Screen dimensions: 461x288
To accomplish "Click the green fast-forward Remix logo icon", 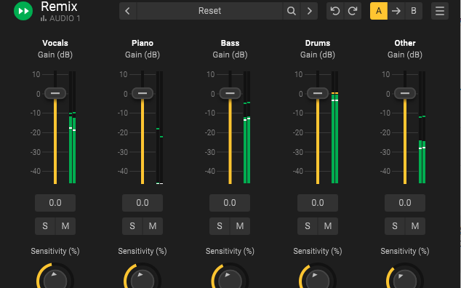I will pos(23,11).
